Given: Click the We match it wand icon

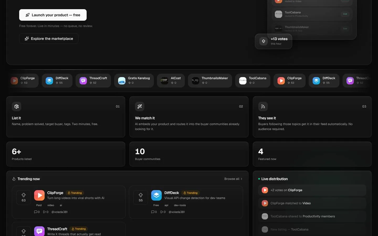Looking at the screenshot, I should (140, 106).
